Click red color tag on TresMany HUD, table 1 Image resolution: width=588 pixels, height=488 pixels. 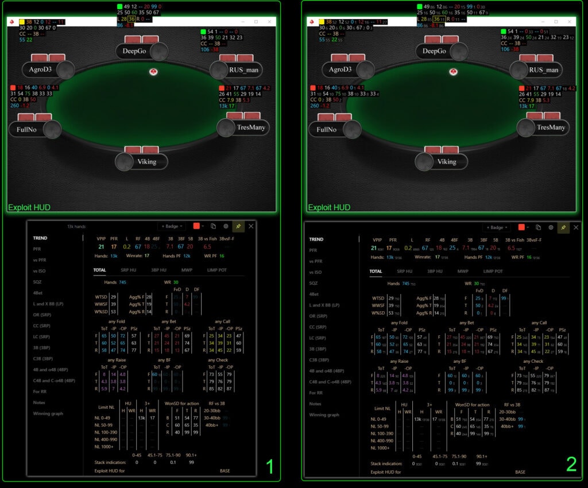point(222,88)
